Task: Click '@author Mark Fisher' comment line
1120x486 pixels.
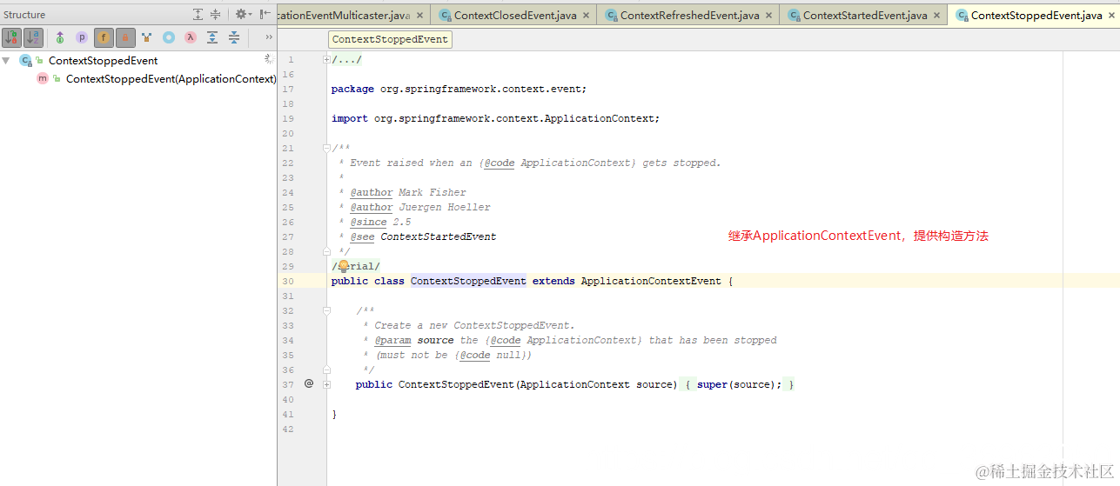Action: coord(408,192)
